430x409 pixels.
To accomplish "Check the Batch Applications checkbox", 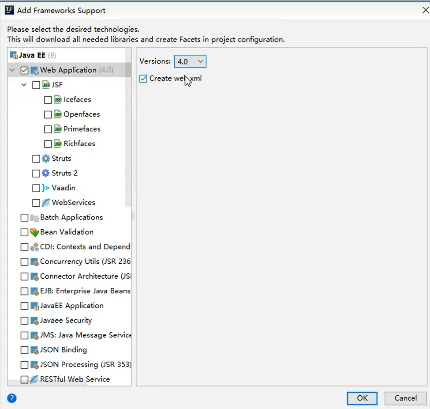I will click(24, 218).
